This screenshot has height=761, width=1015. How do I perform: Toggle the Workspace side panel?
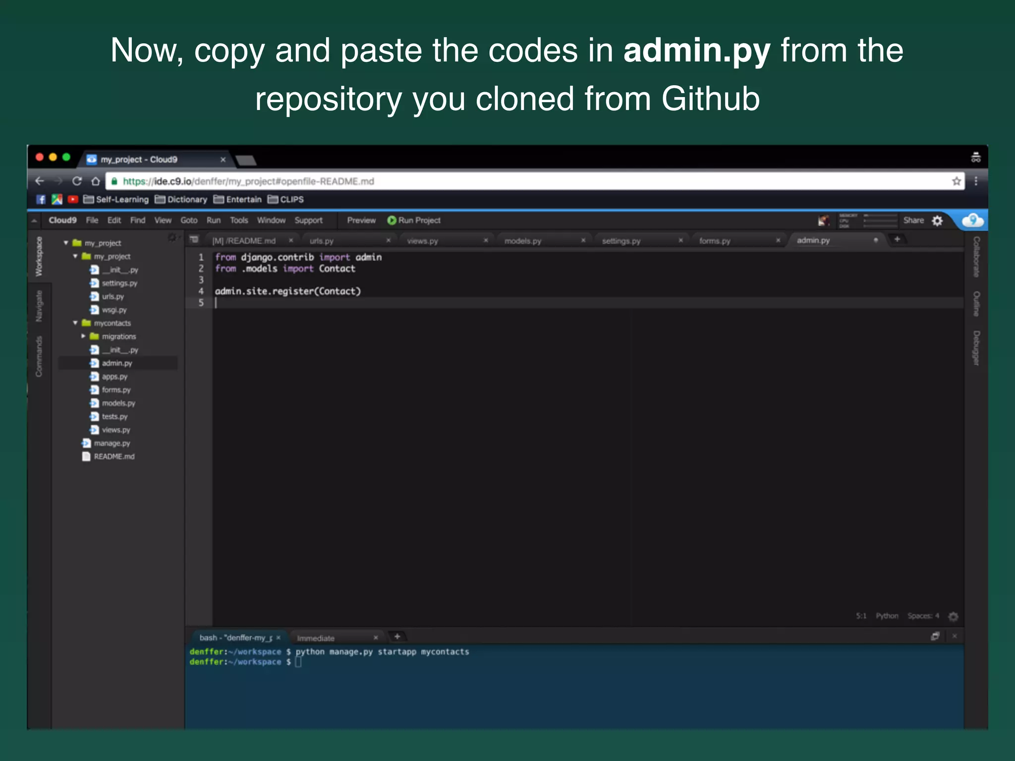39,256
